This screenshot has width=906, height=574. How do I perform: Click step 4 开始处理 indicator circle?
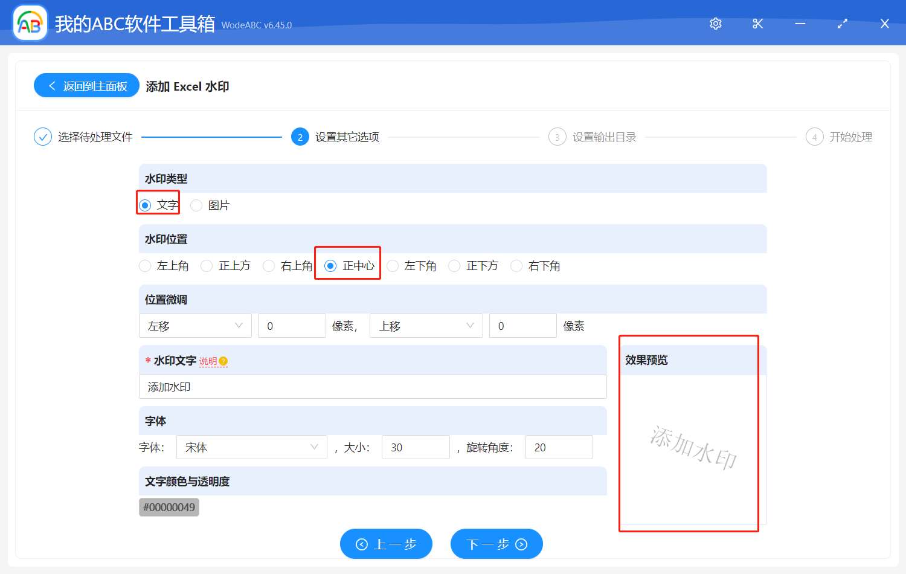coord(814,137)
